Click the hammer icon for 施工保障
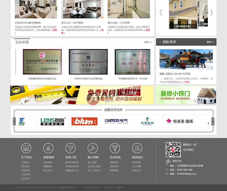The width and height of the screenshot is (227, 191). coord(93,148)
